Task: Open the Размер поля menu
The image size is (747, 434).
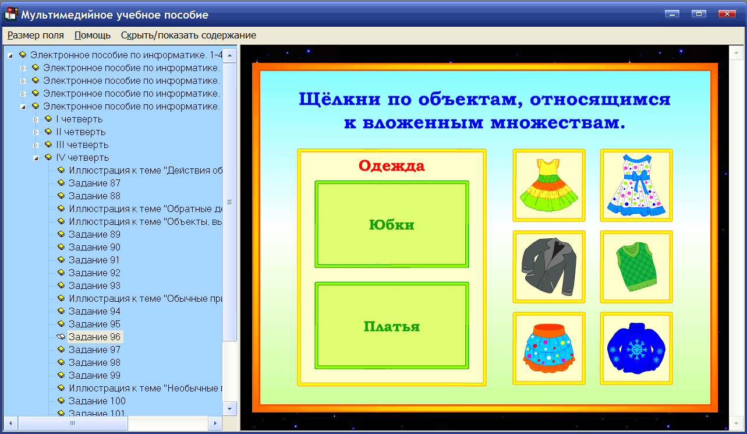Action: (35, 35)
